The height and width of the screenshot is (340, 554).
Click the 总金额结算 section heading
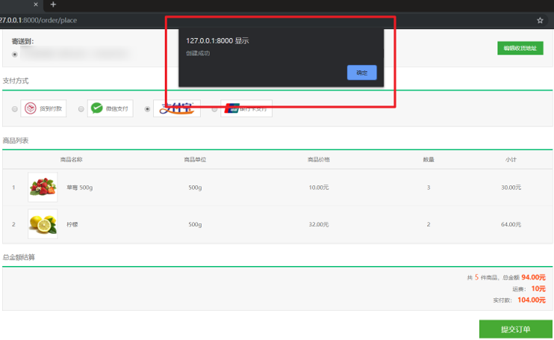click(x=19, y=257)
